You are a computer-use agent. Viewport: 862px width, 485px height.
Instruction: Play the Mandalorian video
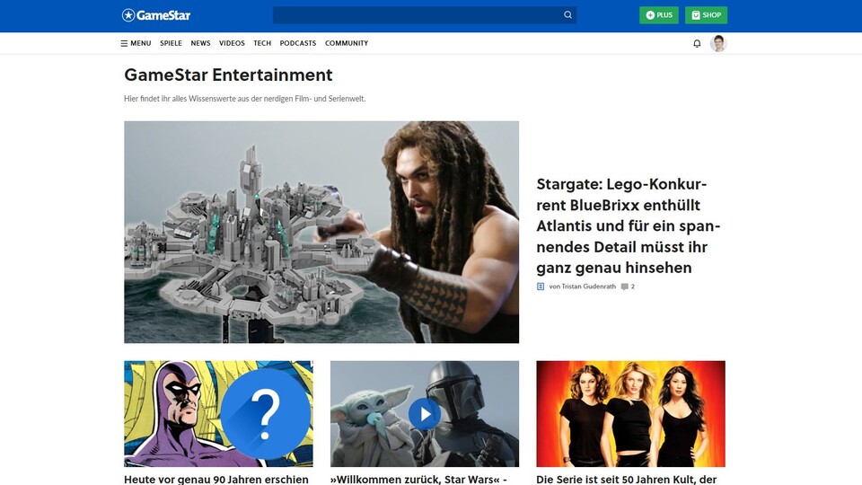(425, 413)
